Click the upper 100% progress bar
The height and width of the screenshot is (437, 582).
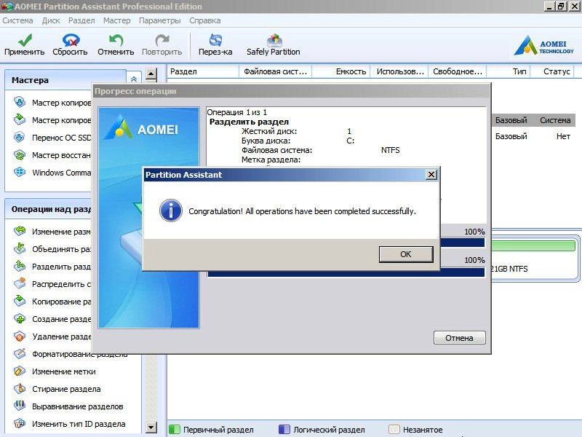tap(462, 243)
